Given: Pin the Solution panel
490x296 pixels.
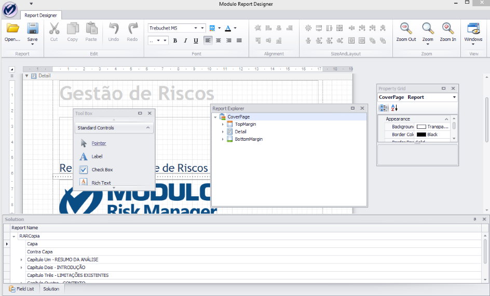Looking at the screenshot, I should pos(474,219).
